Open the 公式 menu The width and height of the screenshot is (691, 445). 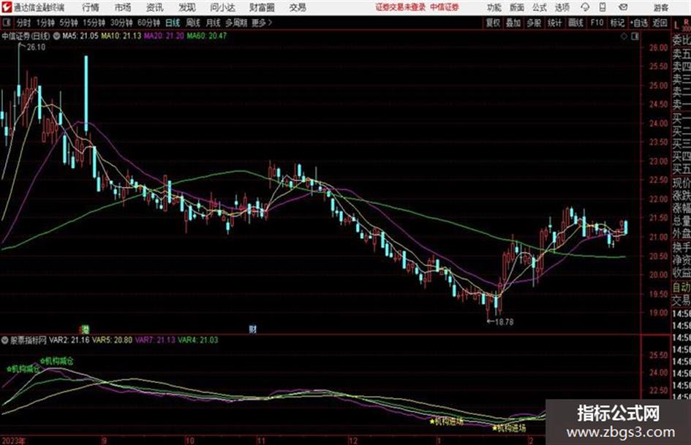tap(540, 7)
